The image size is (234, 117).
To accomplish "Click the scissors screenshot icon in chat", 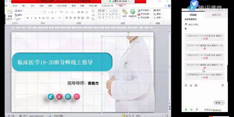I will 191,85.
